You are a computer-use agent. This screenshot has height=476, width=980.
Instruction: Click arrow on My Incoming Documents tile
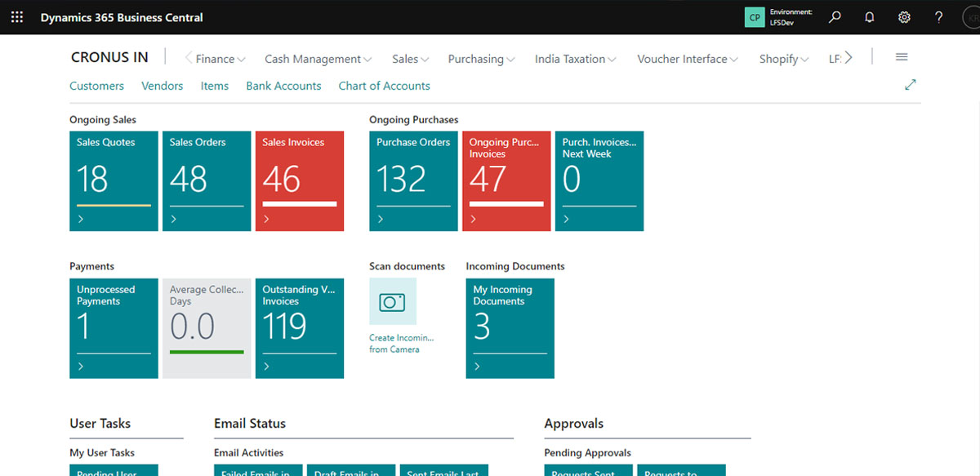[x=477, y=367]
